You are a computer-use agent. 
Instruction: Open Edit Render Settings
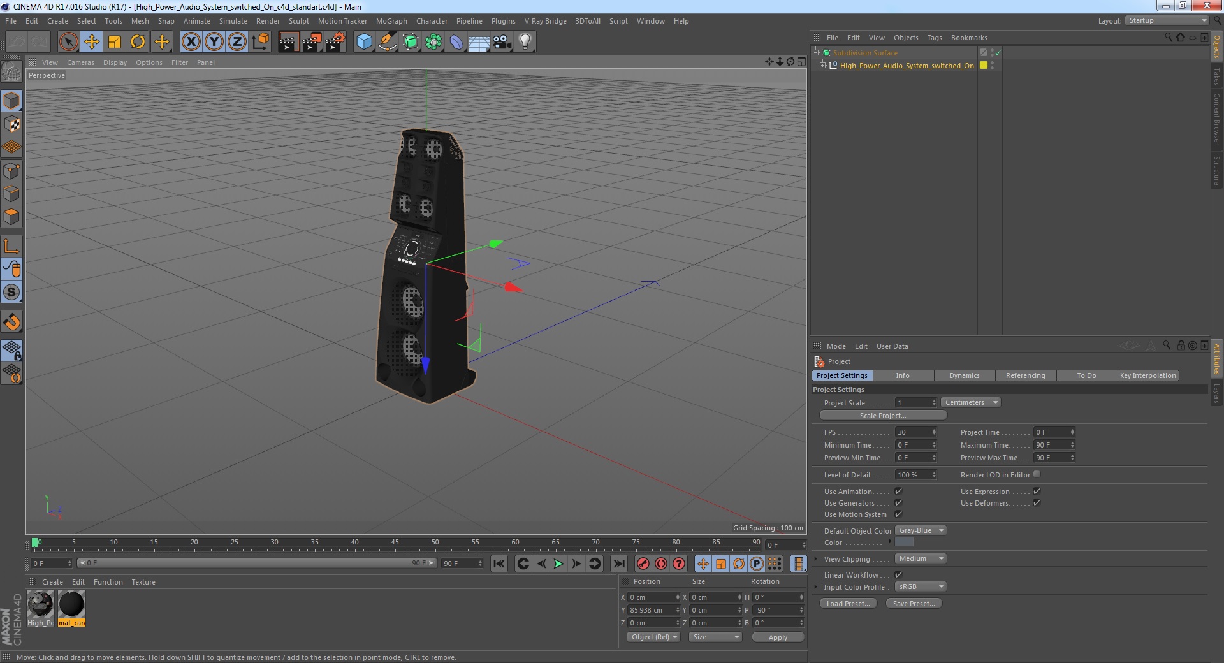335,42
